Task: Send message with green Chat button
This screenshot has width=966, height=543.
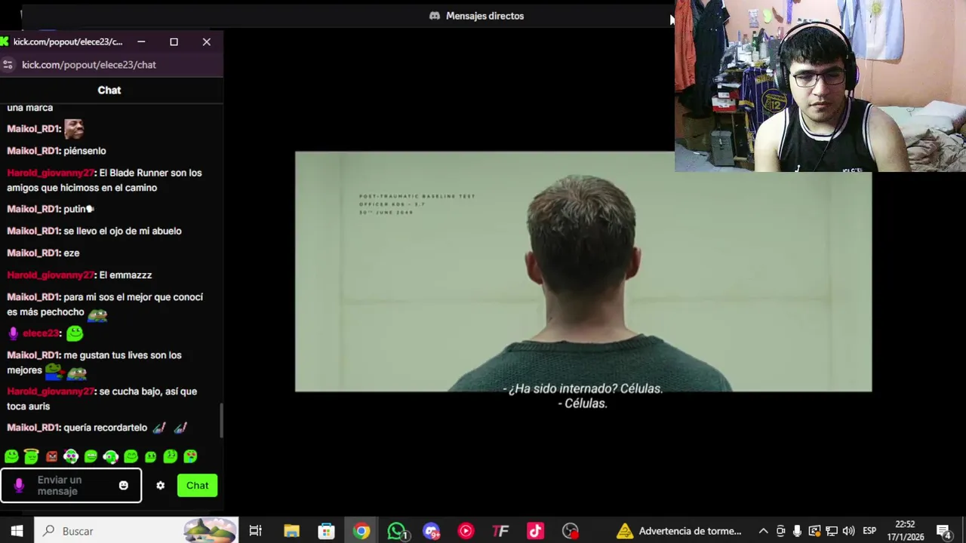Action: point(197,486)
